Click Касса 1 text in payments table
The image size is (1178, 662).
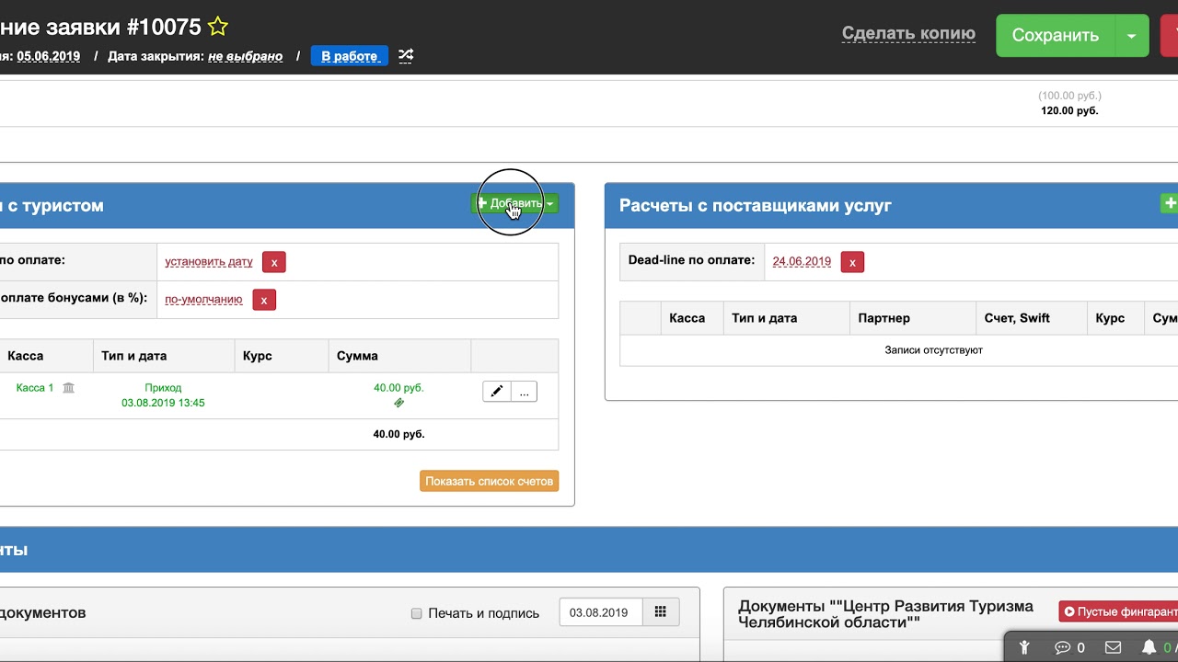(x=35, y=388)
